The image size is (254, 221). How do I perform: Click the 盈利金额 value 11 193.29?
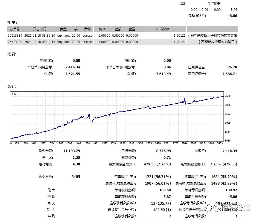71,151
